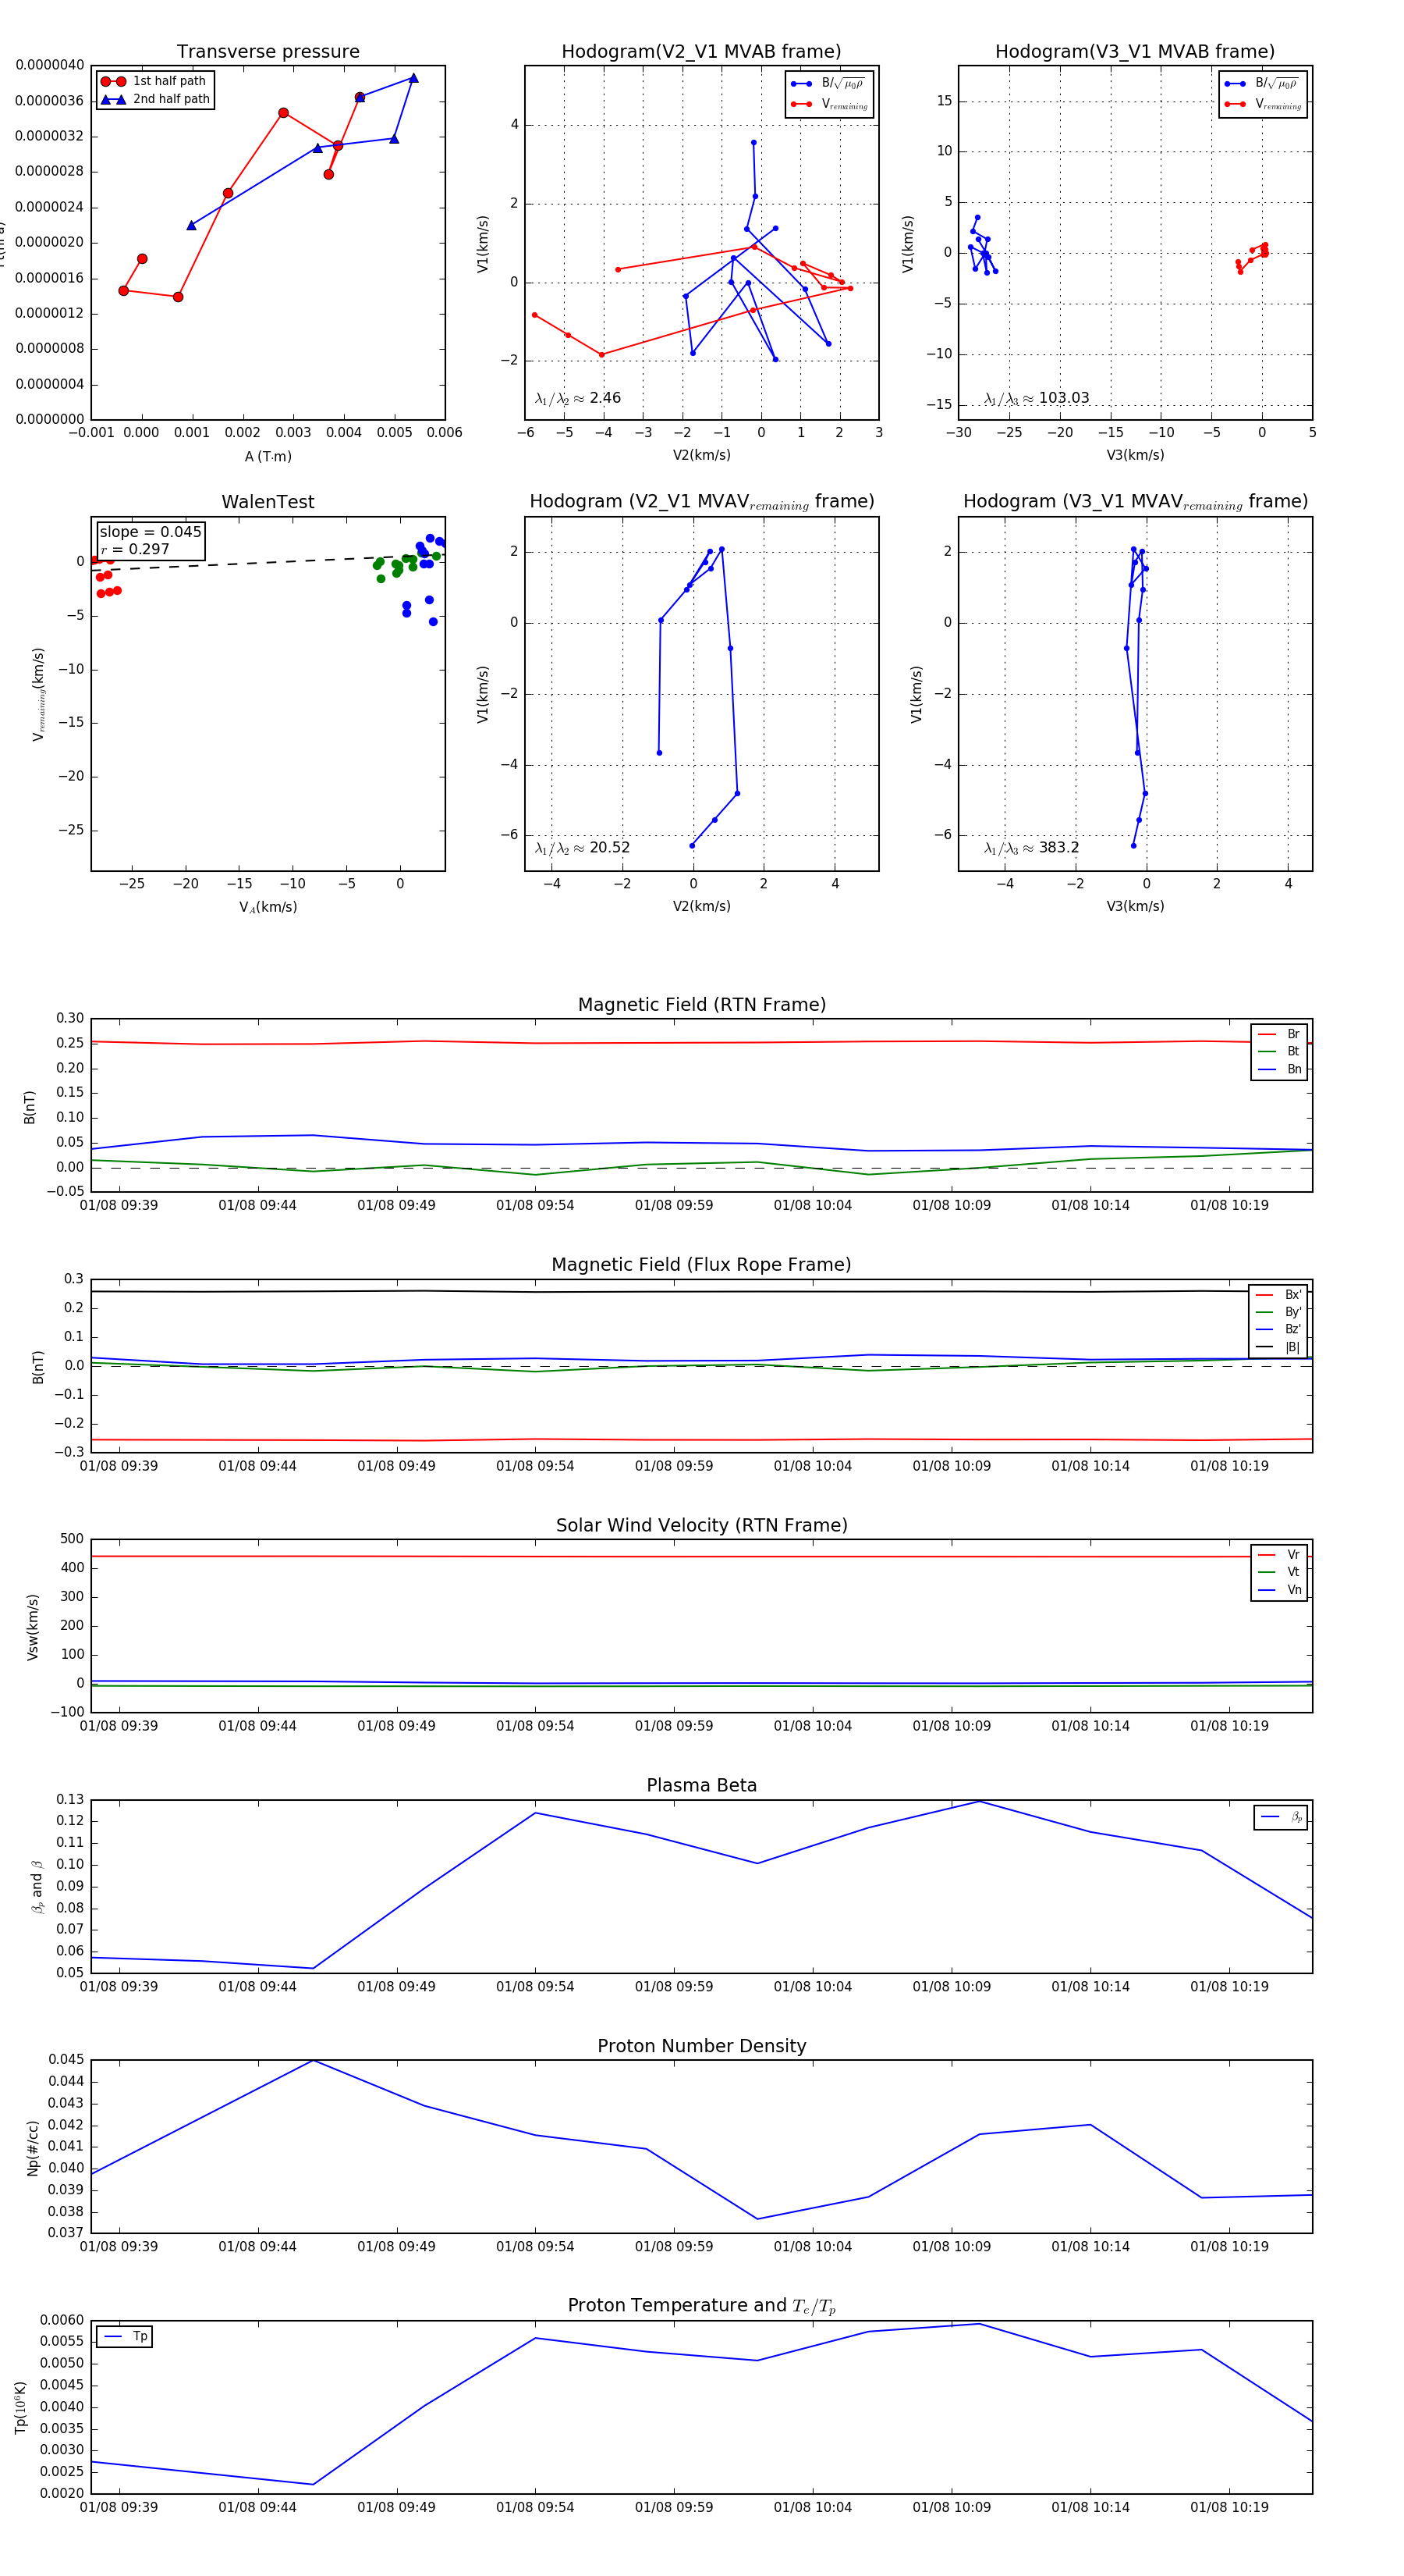Click V remaining legend entry in V2_V1 MVAB hodogram
Screen dimensions: 1404x2576
(828, 104)
